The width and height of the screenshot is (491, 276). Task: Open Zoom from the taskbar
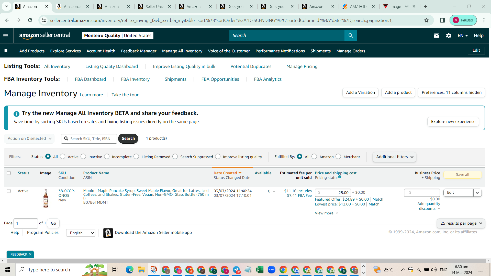point(271,270)
